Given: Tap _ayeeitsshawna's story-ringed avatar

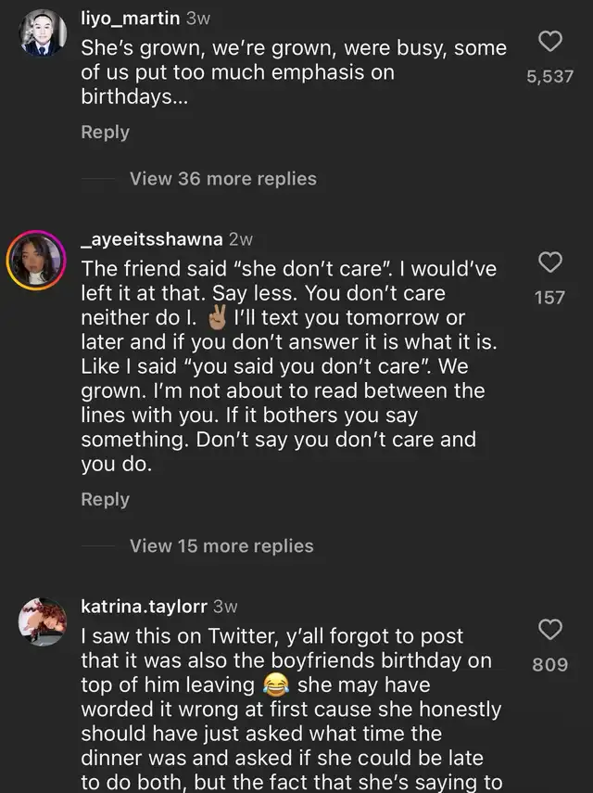Looking at the screenshot, I should [x=37, y=260].
